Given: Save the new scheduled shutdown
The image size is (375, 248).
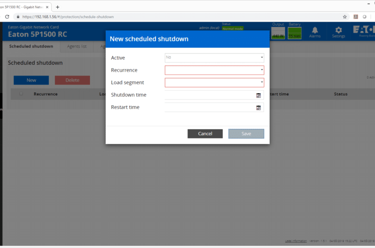Looking at the screenshot, I should 246,134.
